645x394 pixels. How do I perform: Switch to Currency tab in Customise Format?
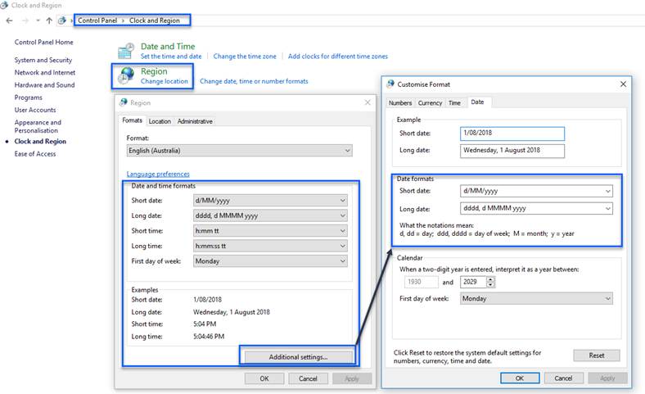(x=430, y=103)
